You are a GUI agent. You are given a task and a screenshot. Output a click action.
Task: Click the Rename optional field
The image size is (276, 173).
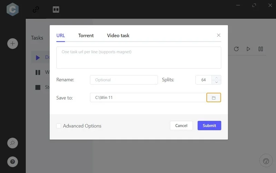click(124, 80)
